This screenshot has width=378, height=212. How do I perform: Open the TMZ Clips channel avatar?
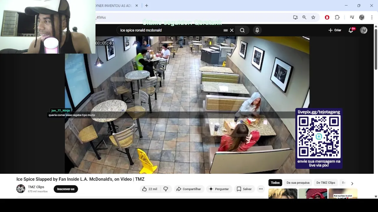21,189
